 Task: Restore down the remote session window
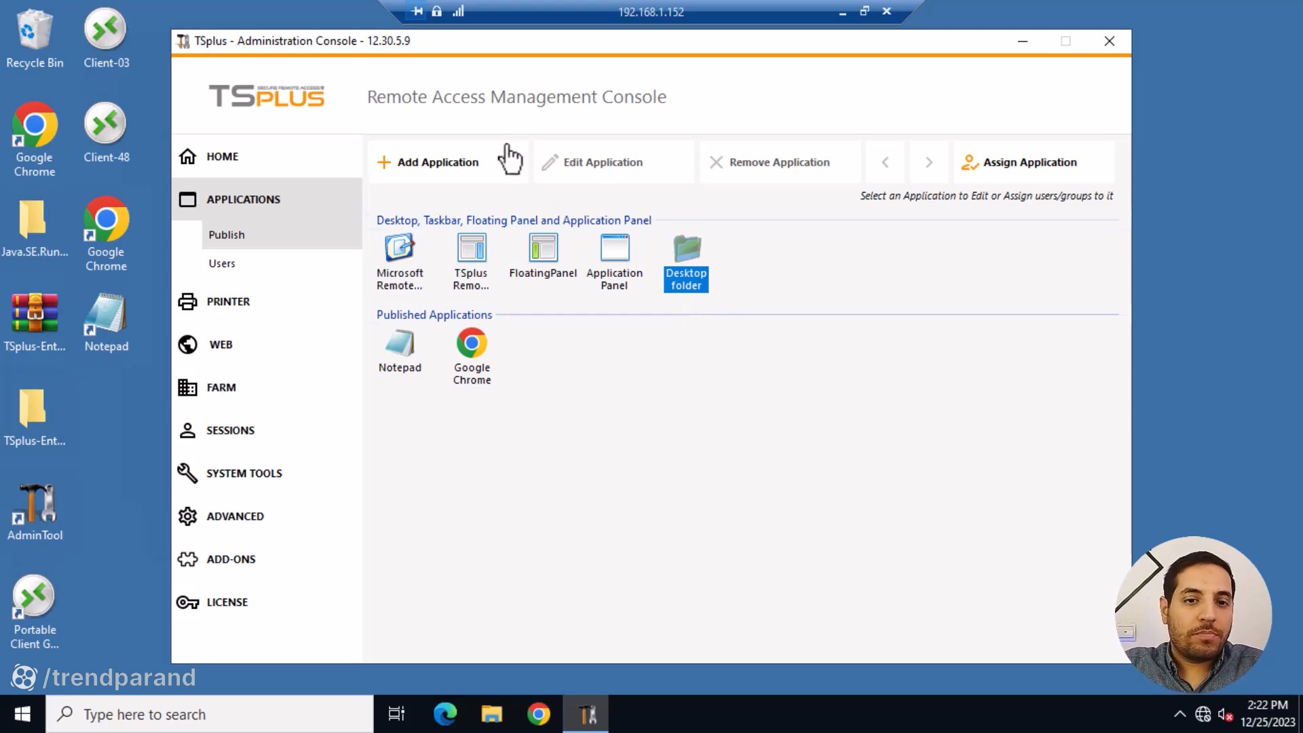coord(865,11)
